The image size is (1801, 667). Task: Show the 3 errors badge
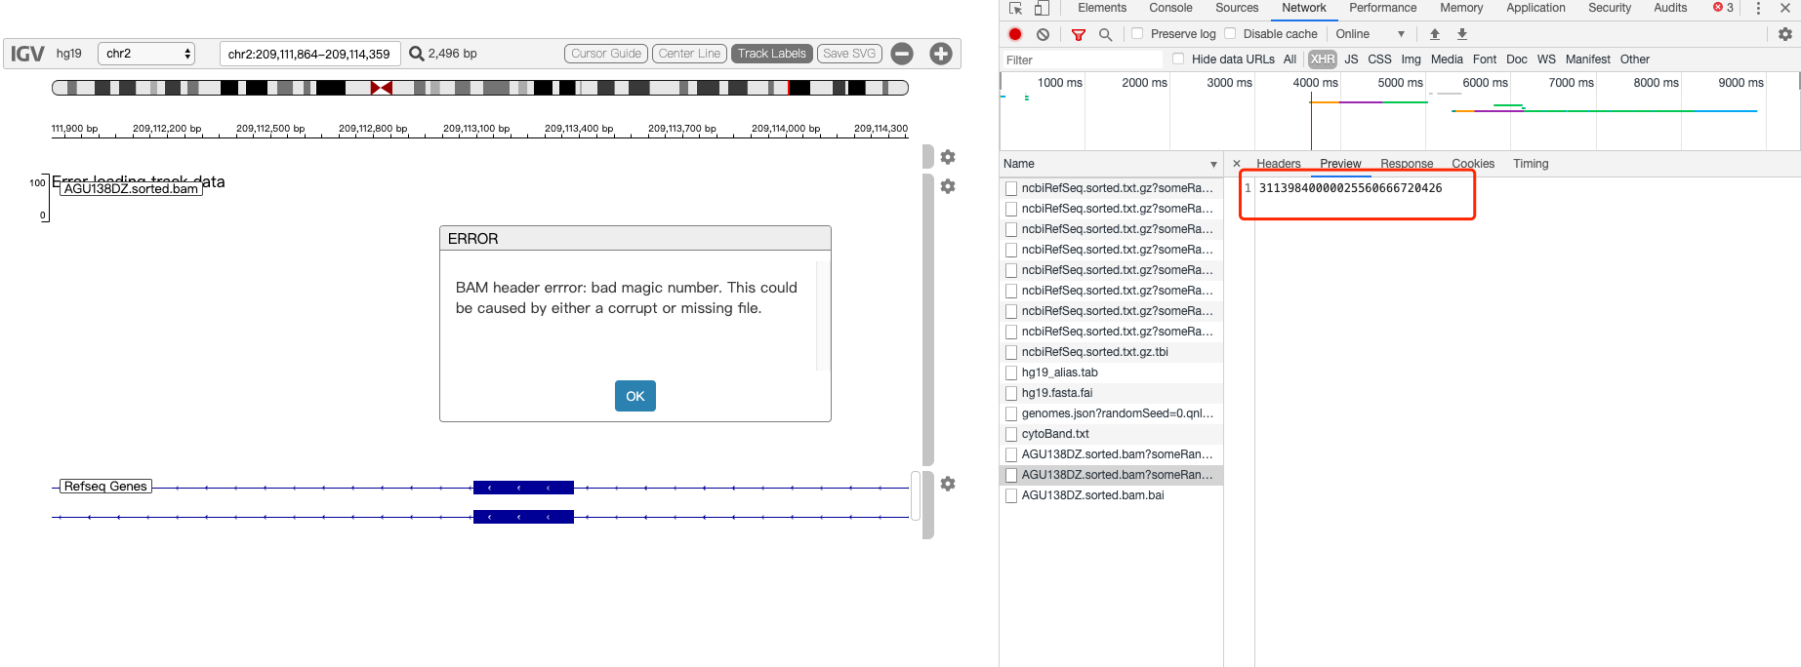[1723, 8]
